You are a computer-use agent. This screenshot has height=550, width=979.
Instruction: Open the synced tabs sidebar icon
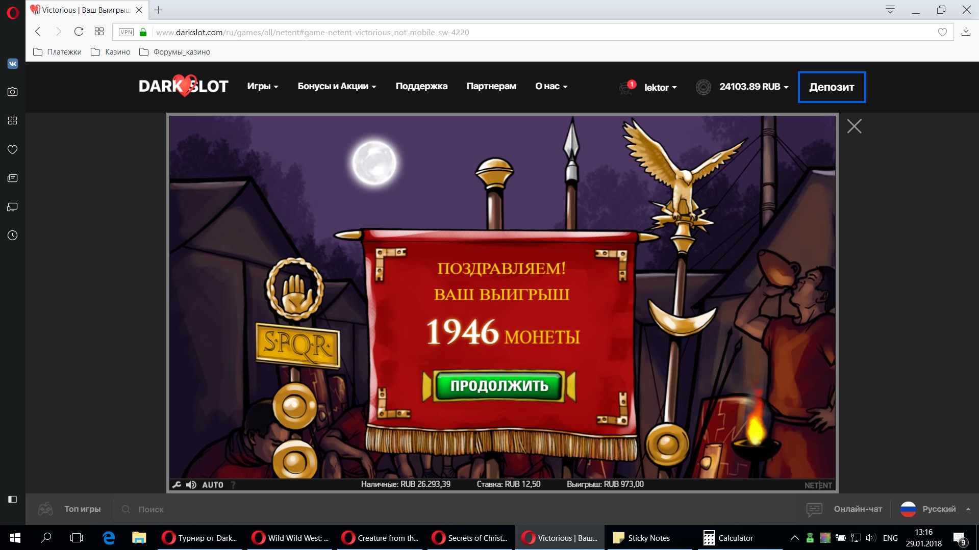[13, 207]
